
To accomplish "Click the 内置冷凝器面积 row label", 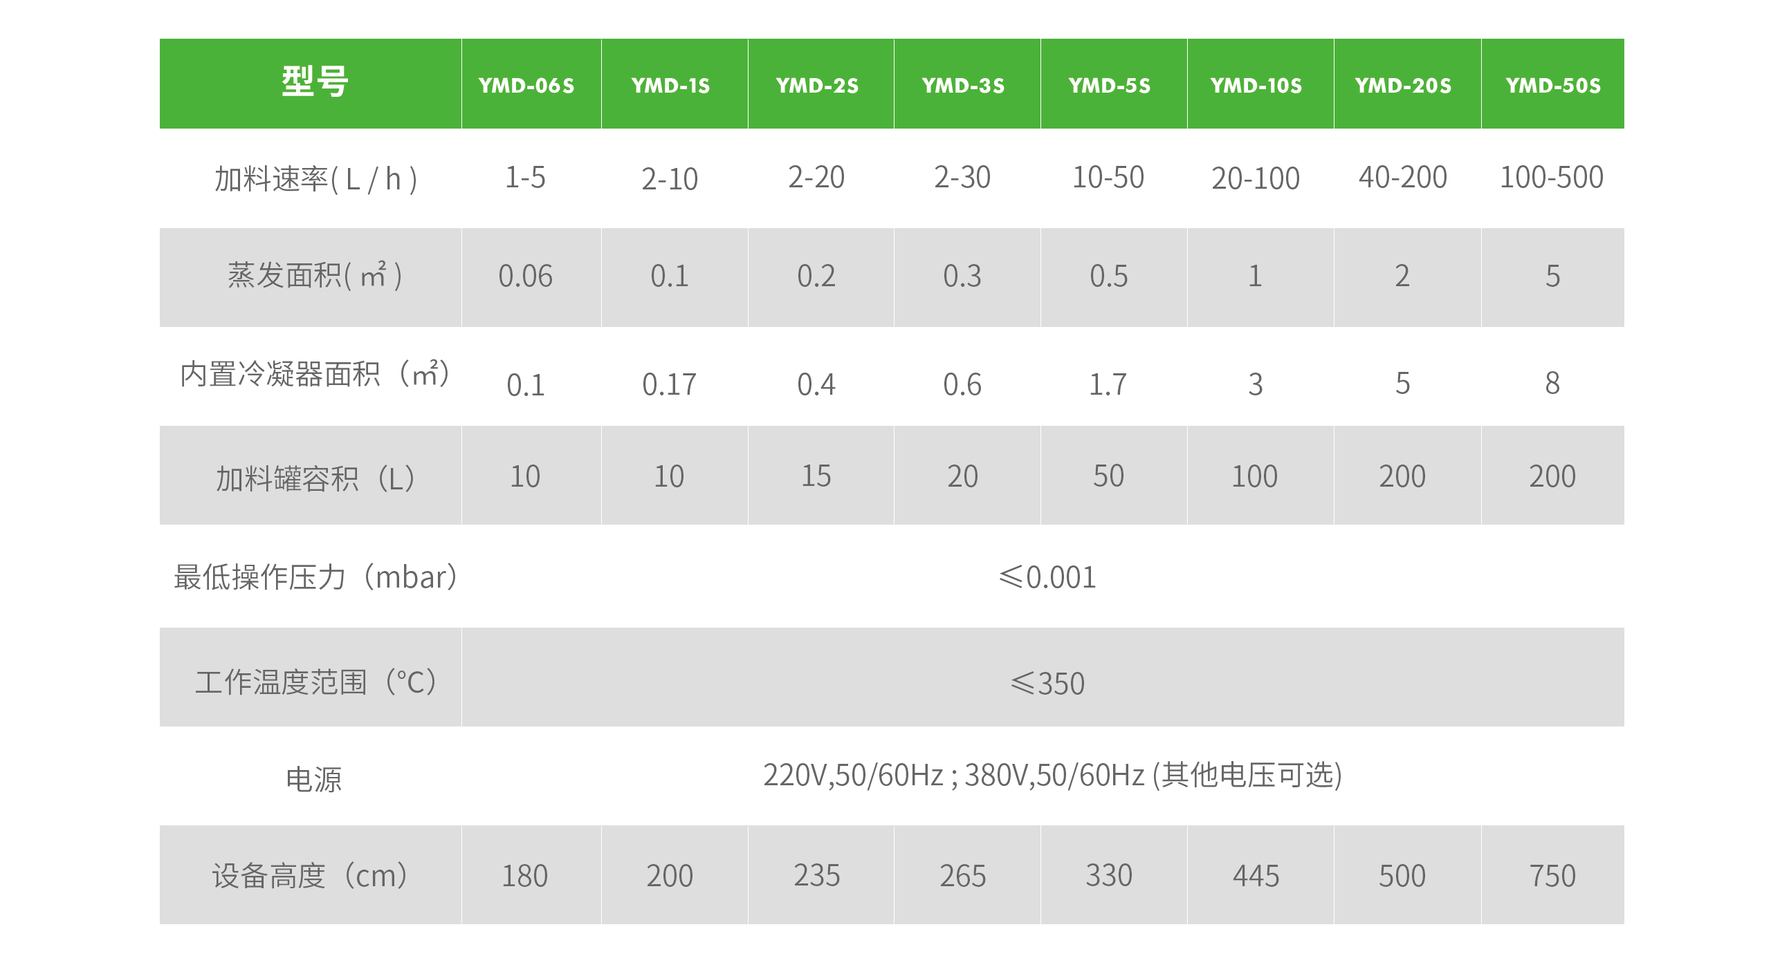I will (x=315, y=375).
